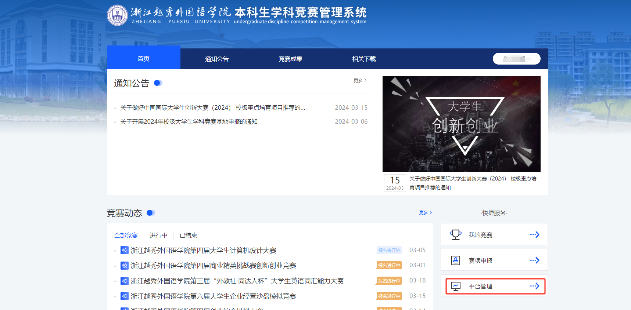Click 更多 link in 竞赛动态 section
Screen dimensions: 631x310
click(x=426, y=212)
